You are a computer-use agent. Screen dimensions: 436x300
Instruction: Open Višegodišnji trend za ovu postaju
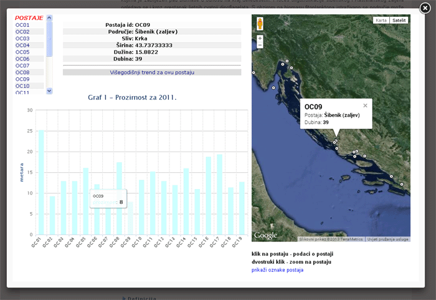click(152, 72)
